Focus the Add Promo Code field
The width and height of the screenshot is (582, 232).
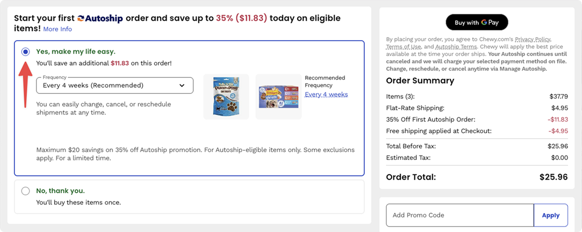pyautogui.click(x=460, y=215)
